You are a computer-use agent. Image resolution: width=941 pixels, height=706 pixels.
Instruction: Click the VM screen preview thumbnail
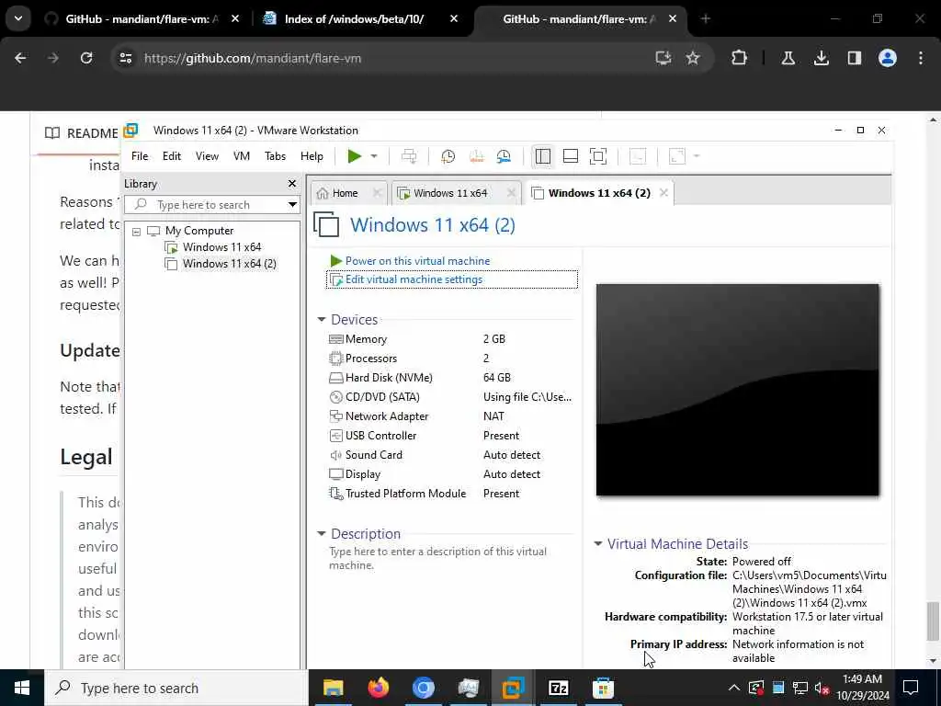738,390
